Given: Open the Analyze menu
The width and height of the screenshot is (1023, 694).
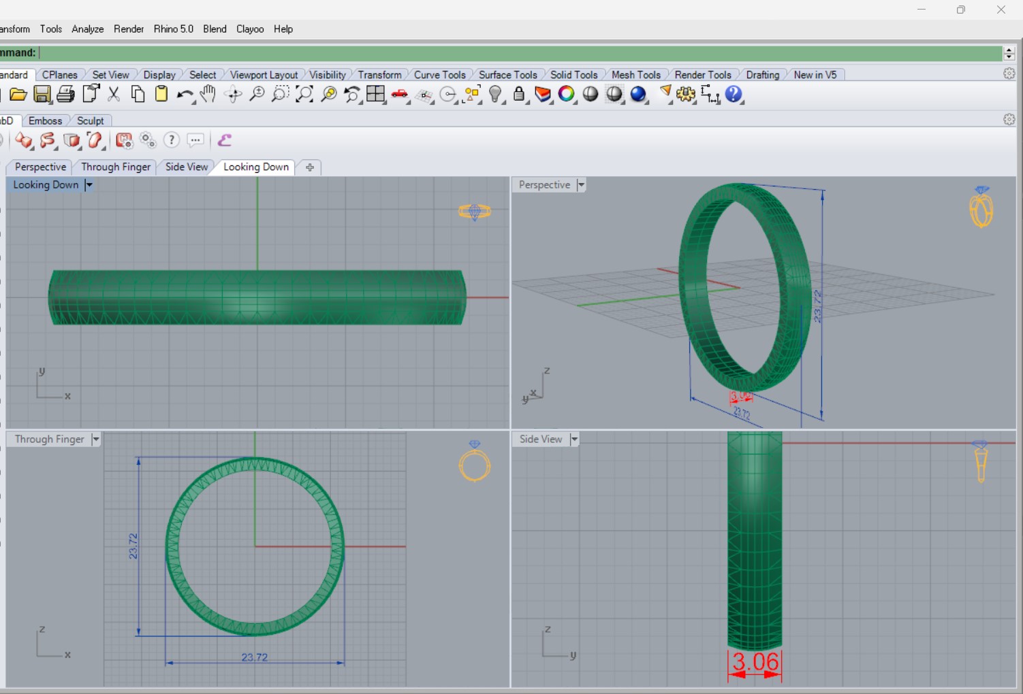Looking at the screenshot, I should tap(88, 29).
